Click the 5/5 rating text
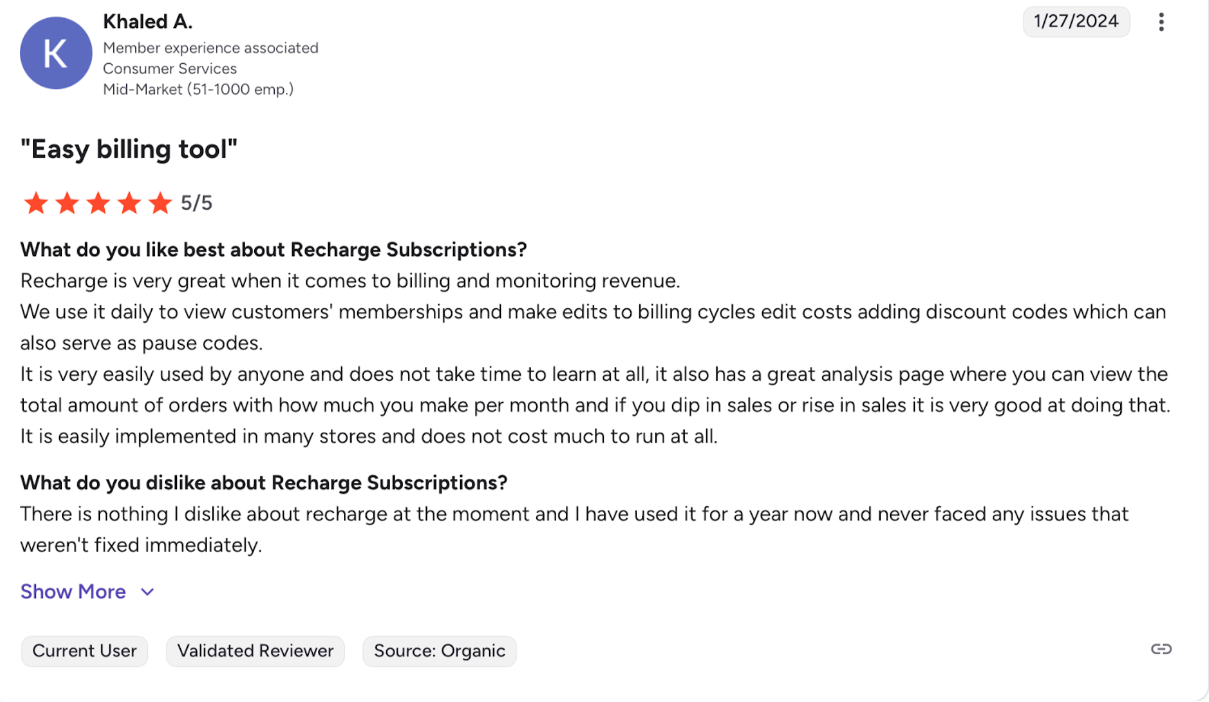1209x702 pixels. [x=196, y=203]
